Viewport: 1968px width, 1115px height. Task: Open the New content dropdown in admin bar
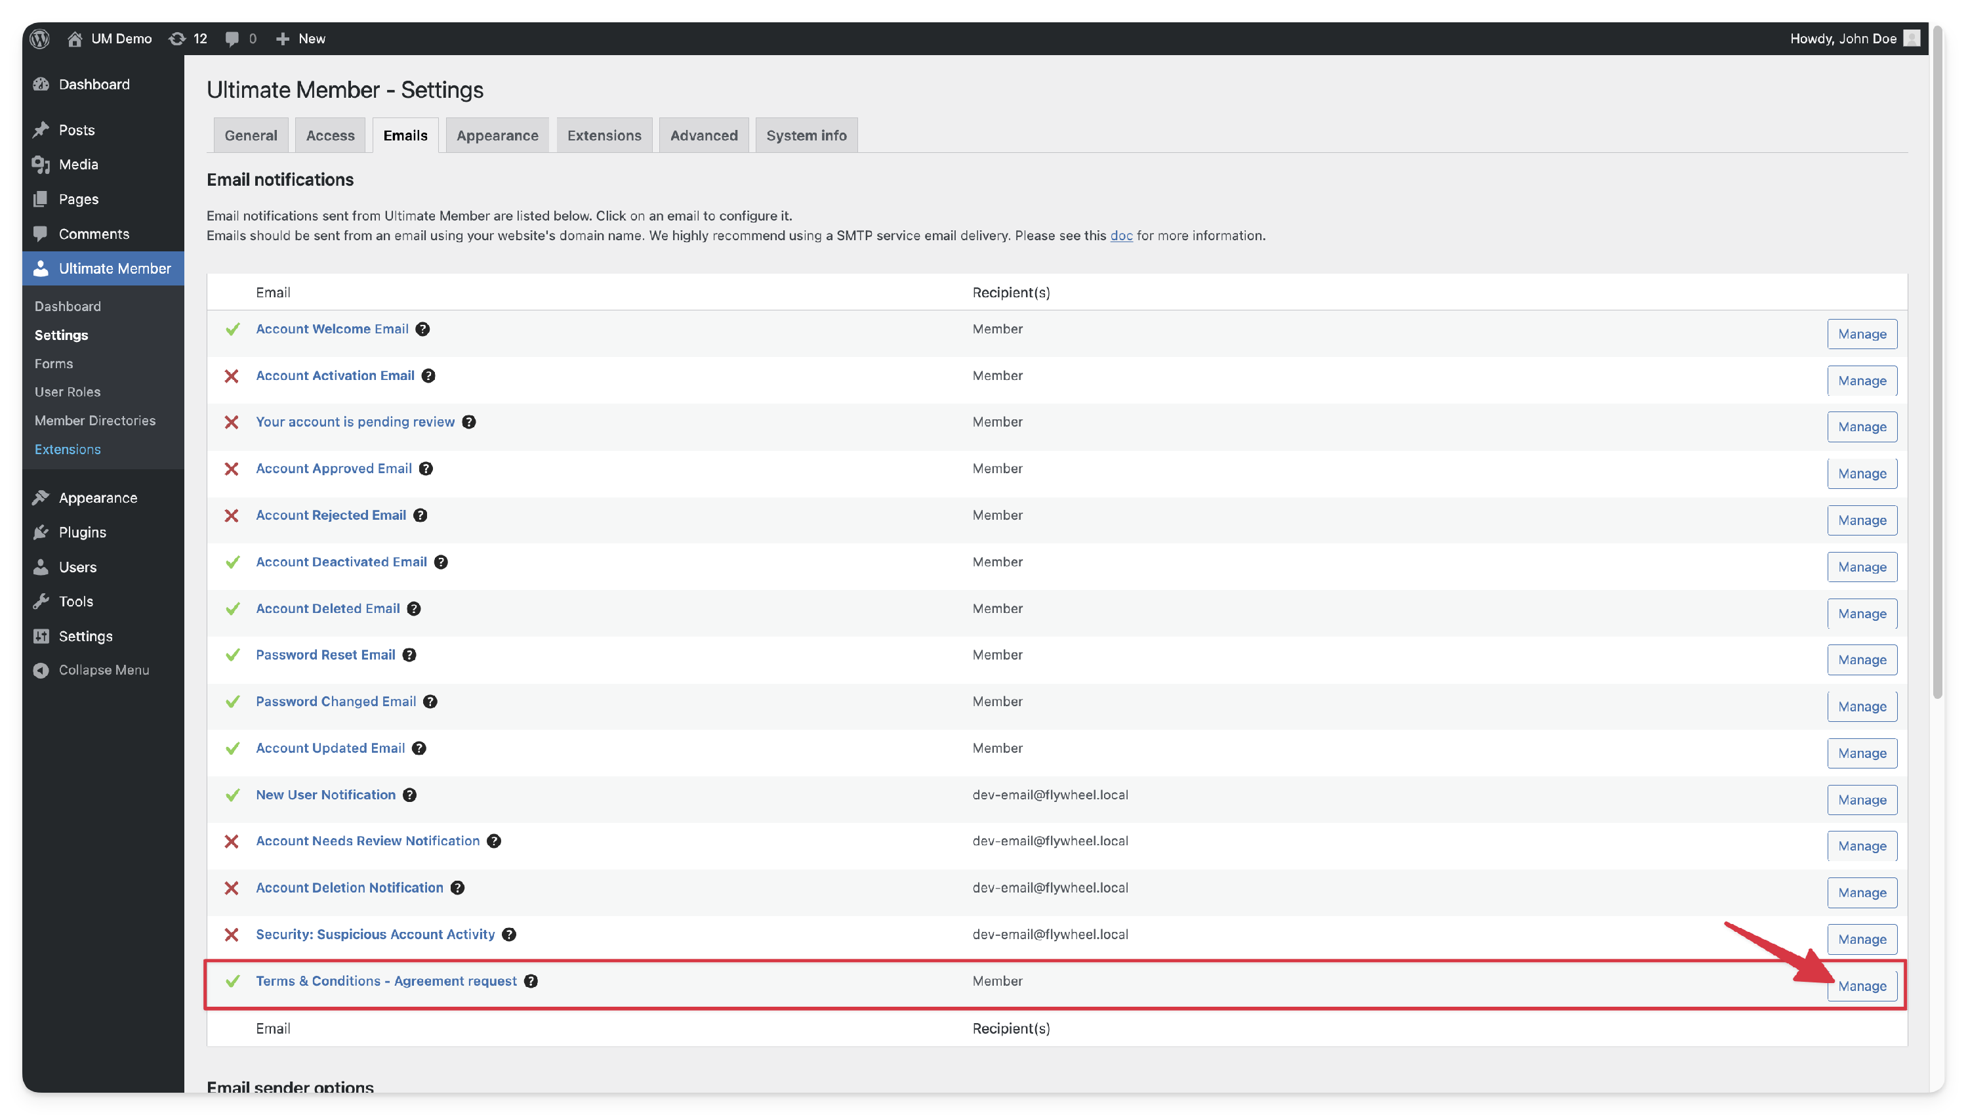coord(301,38)
